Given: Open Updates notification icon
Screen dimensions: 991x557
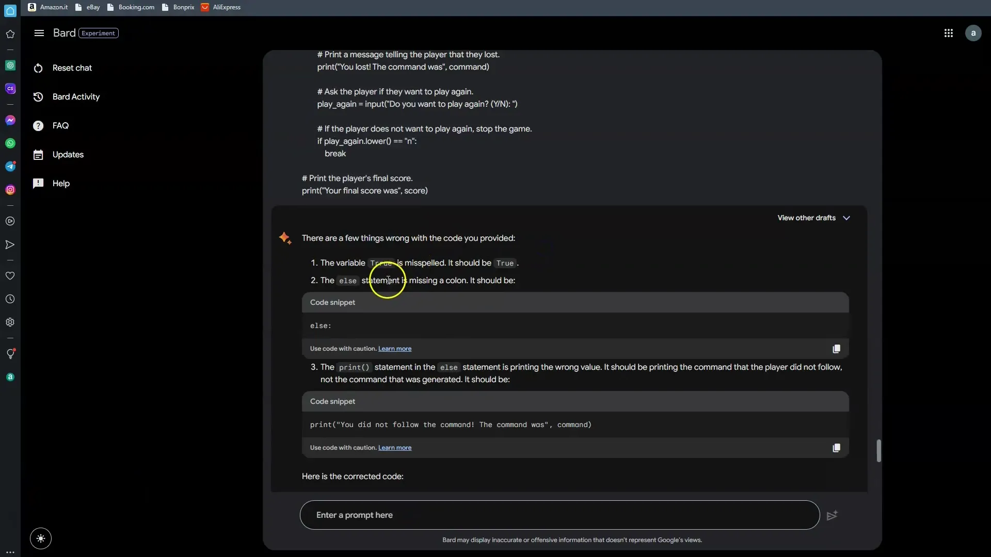Looking at the screenshot, I should tap(39, 155).
